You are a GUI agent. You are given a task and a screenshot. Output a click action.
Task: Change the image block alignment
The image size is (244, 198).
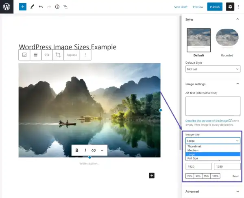click(36, 55)
